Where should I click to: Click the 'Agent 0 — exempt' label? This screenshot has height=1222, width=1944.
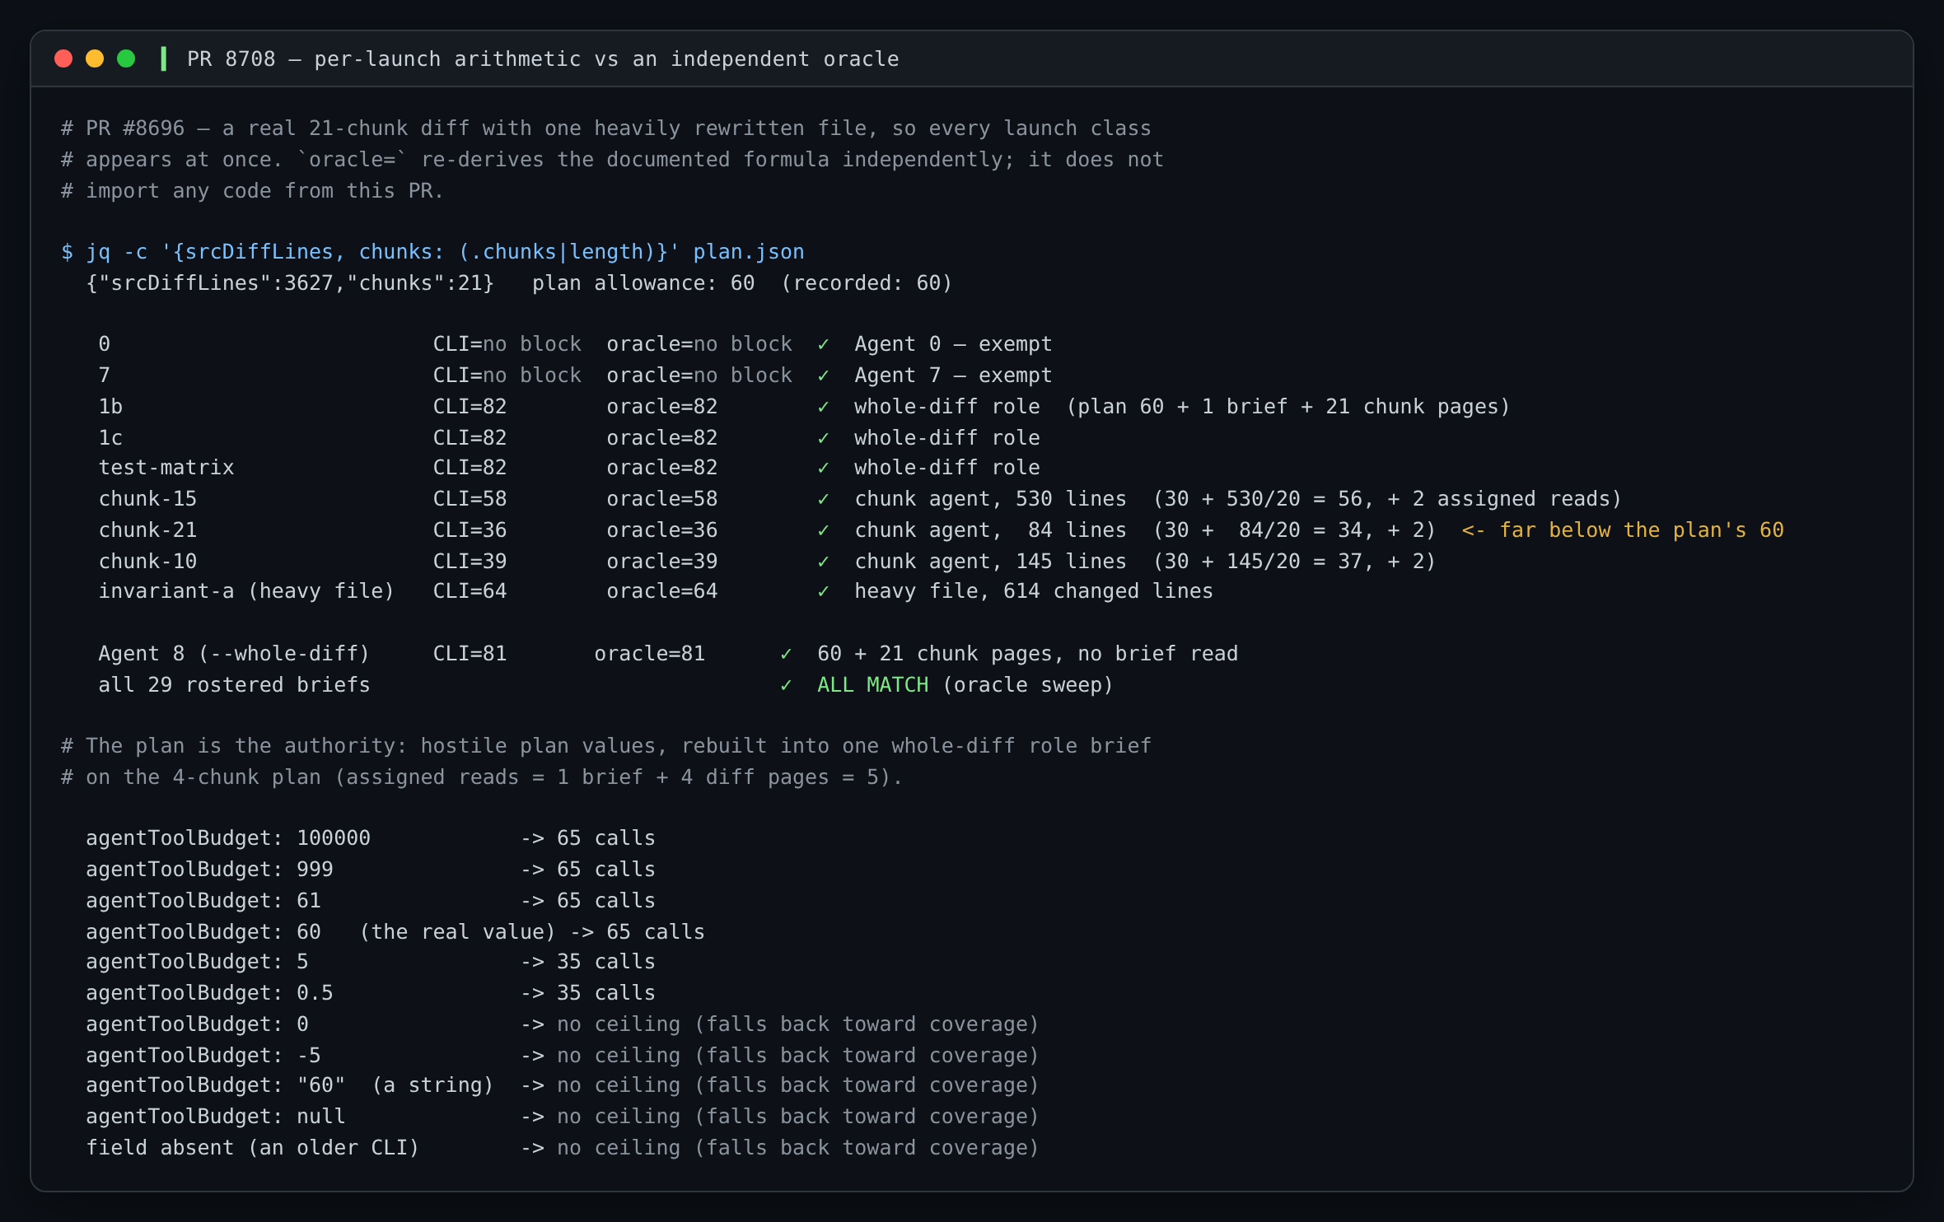[953, 344]
